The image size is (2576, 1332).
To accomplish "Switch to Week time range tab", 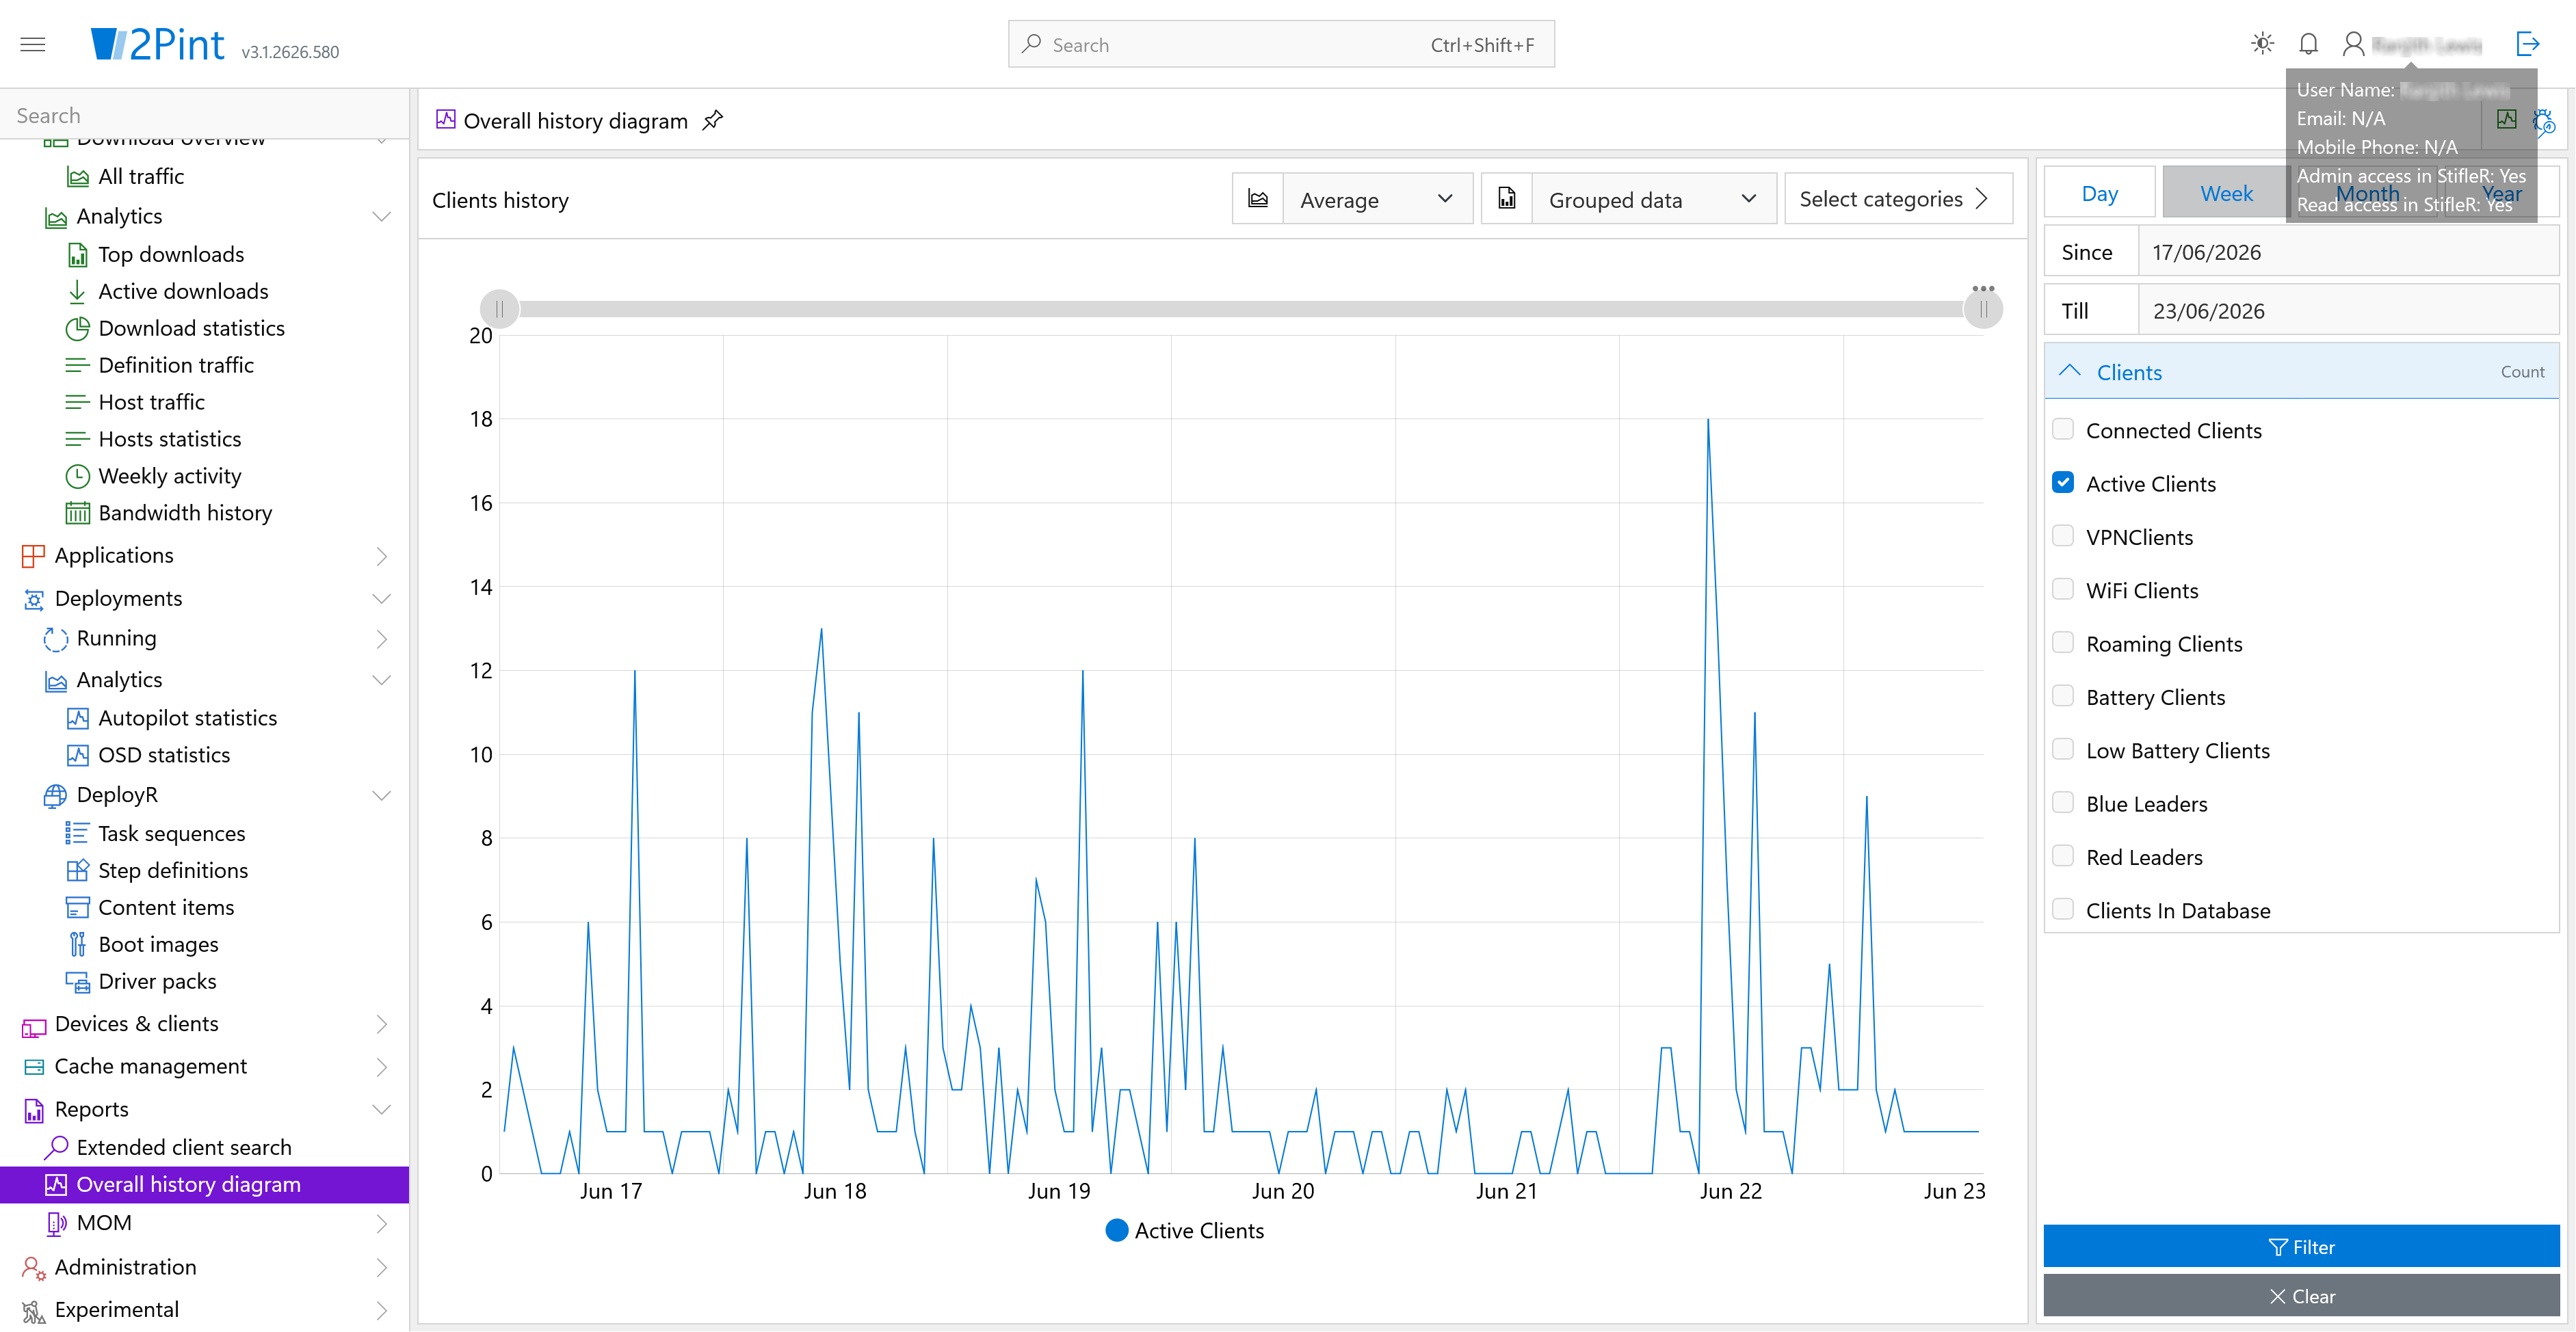I will point(2226,193).
